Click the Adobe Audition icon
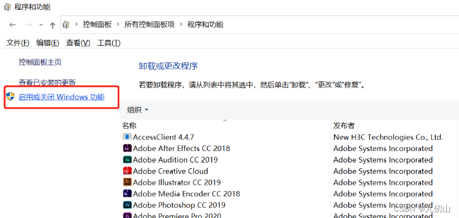 tap(127, 160)
